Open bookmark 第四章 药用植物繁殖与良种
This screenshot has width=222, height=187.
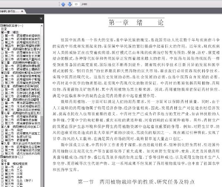pos(21,73)
